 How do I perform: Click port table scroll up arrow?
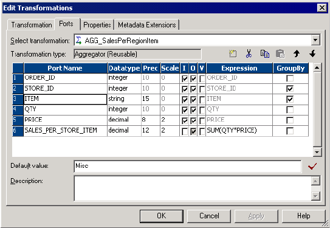(x=317, y=67)
